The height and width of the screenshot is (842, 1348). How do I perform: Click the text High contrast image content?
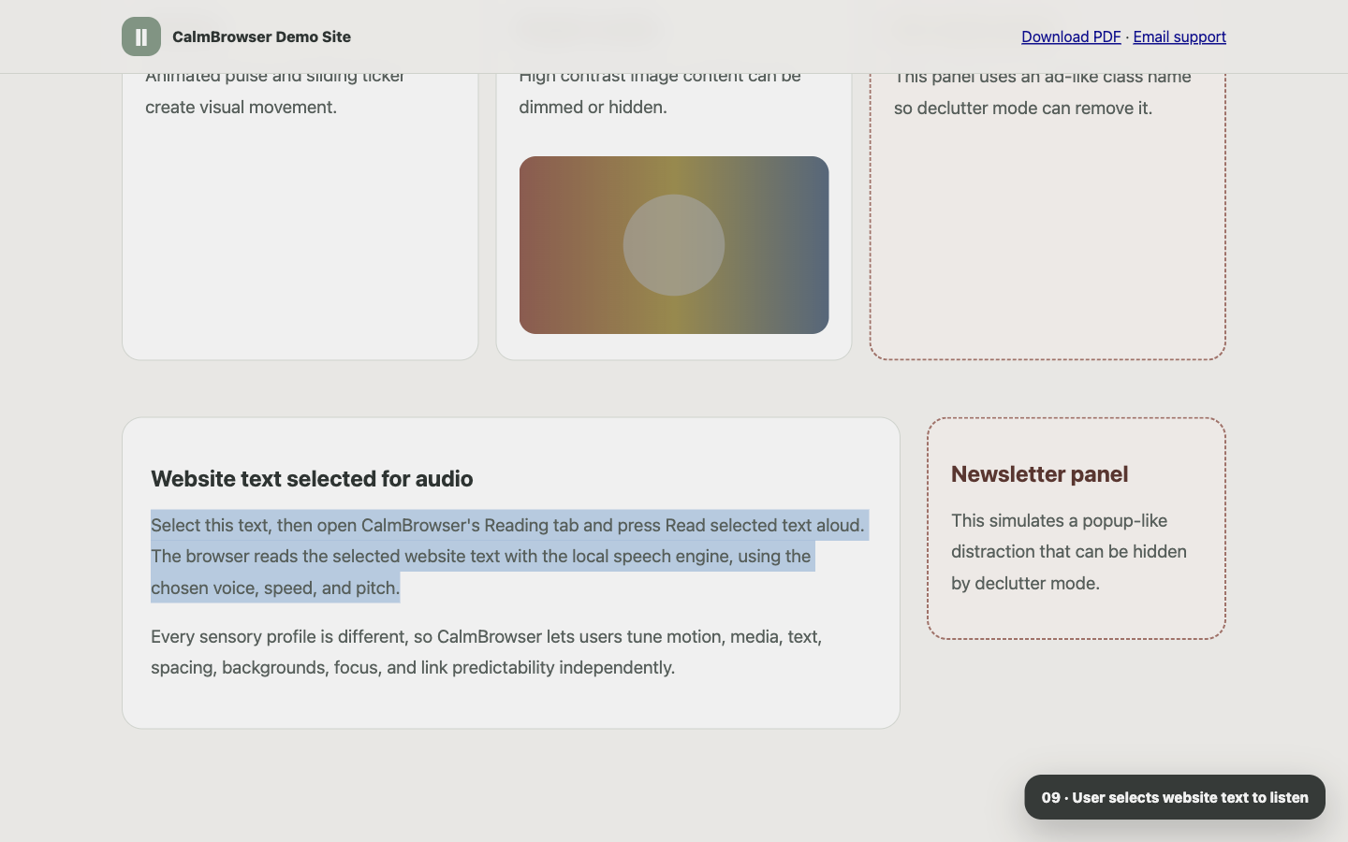(660, 91)
